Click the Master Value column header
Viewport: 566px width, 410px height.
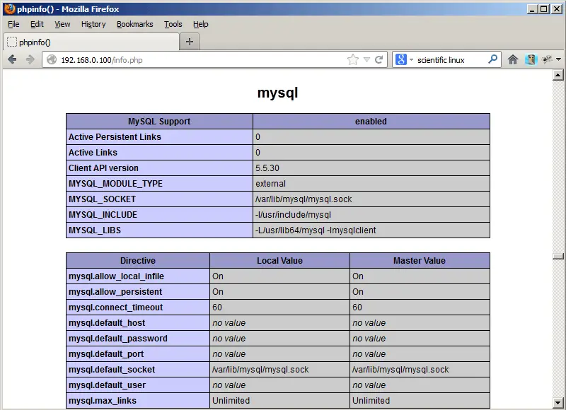[420, 260]
